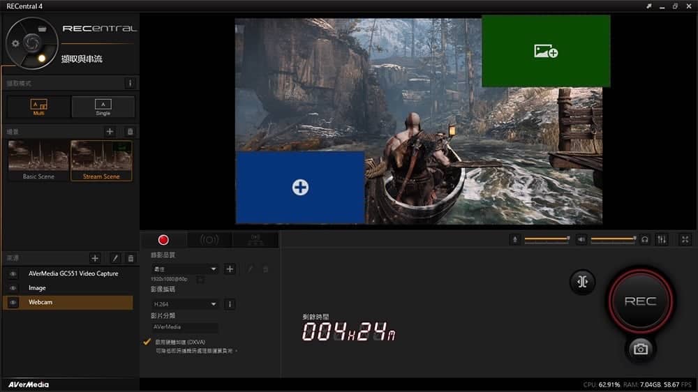This screenshot has width=698, height=392.
Task: Select Single capture mode
Action: 103,107
